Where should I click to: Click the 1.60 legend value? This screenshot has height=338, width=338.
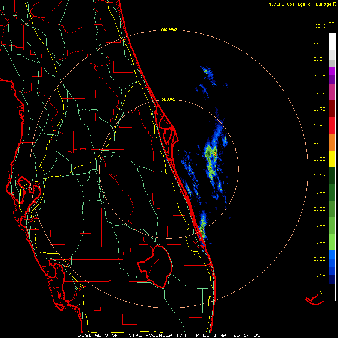click(320, 126)
